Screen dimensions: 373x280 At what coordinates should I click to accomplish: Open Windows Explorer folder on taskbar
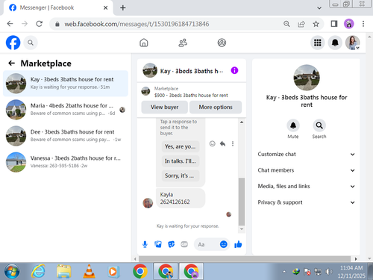[x=64, y=271]
